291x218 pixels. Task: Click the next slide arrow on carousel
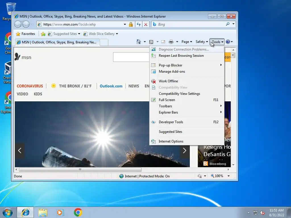tap(184, 150)
